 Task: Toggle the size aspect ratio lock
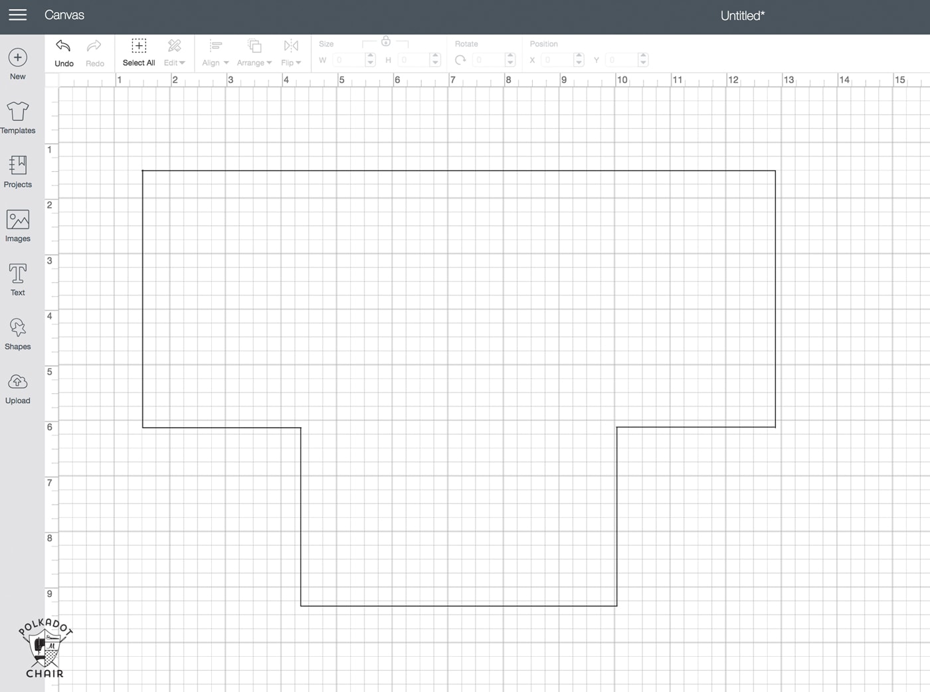point(386,41)
